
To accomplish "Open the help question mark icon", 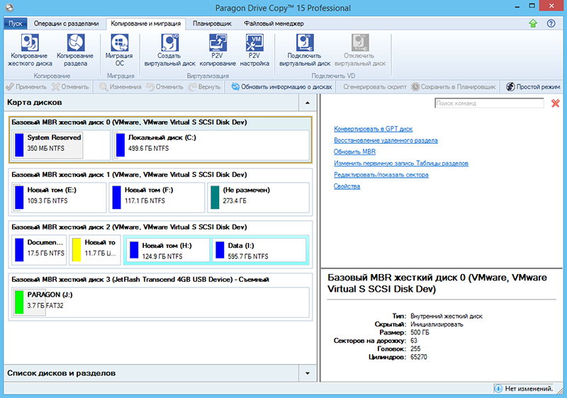I will [551, 23].
